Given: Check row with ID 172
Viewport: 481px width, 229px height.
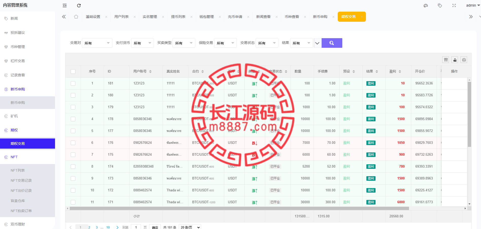Looking at the screenshot, I should coord(73,190).
